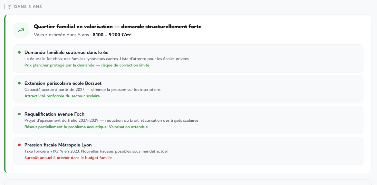Click the text Projet d'apaisement du trafic 2027–2029
This screenshot has width=377, height=185.
111,120
